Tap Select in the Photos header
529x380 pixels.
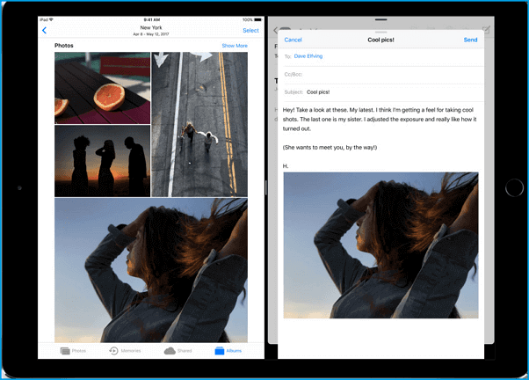[x=250, y=31]
